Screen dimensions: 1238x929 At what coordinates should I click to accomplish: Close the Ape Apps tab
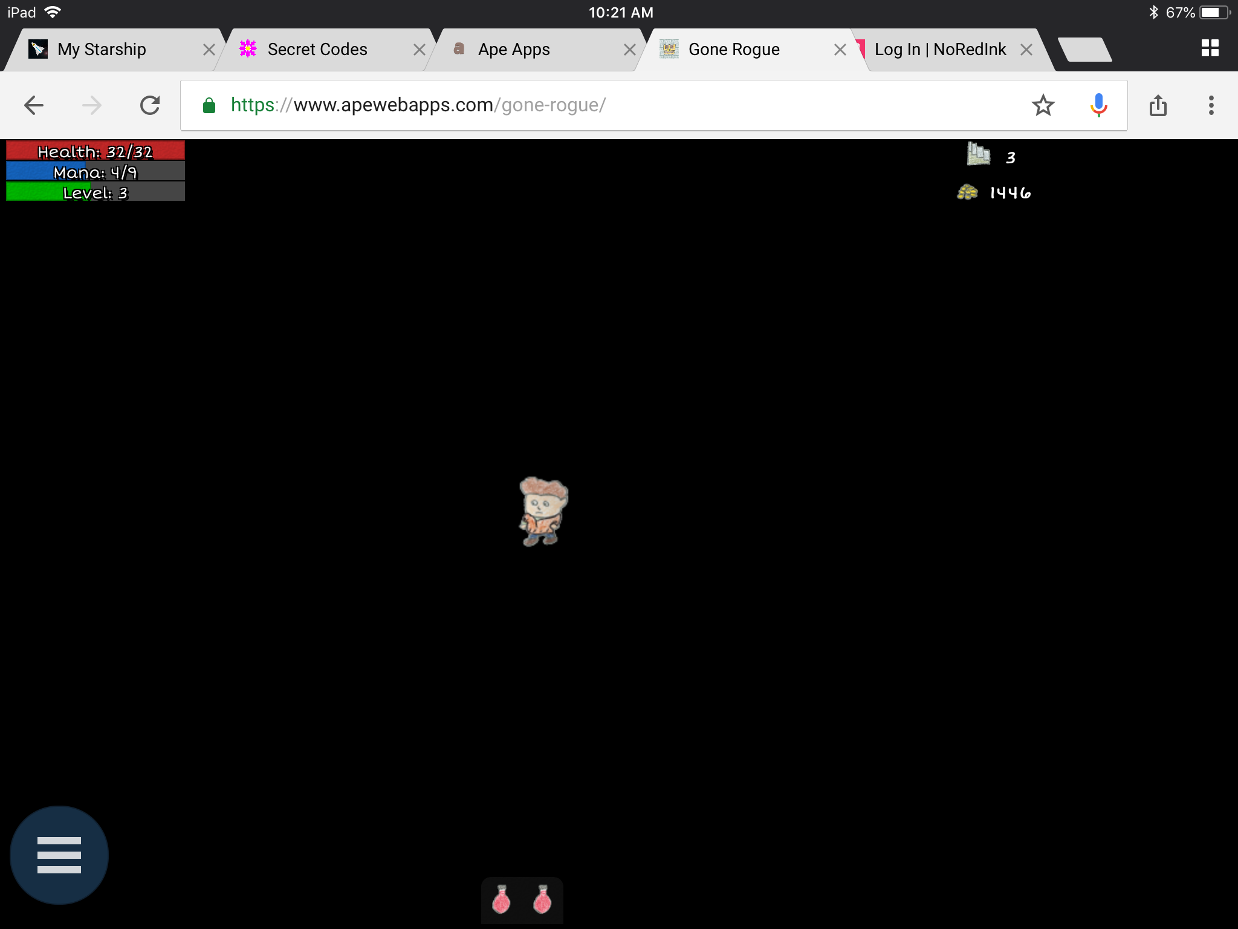[x=629, y=50]
